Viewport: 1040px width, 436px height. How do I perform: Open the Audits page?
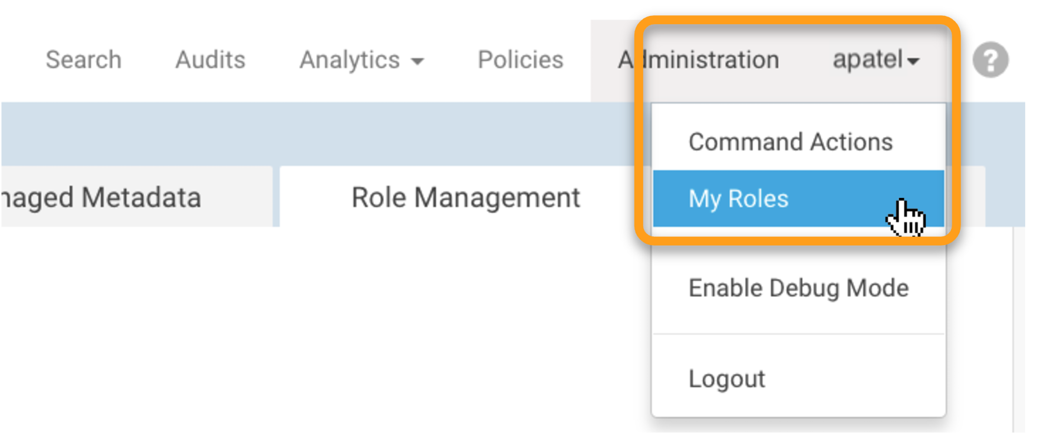(x=210, y=60)
